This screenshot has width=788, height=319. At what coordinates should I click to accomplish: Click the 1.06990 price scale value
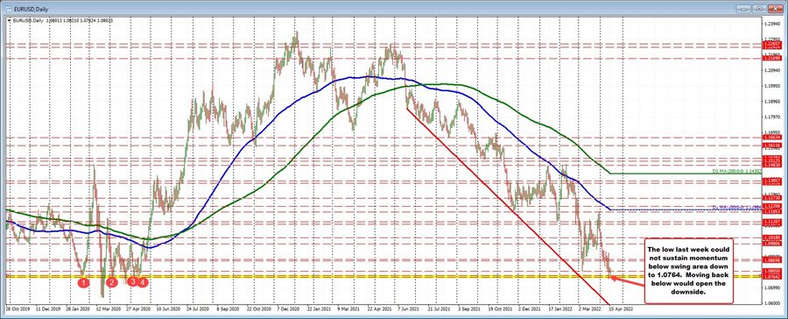[772, 288]
